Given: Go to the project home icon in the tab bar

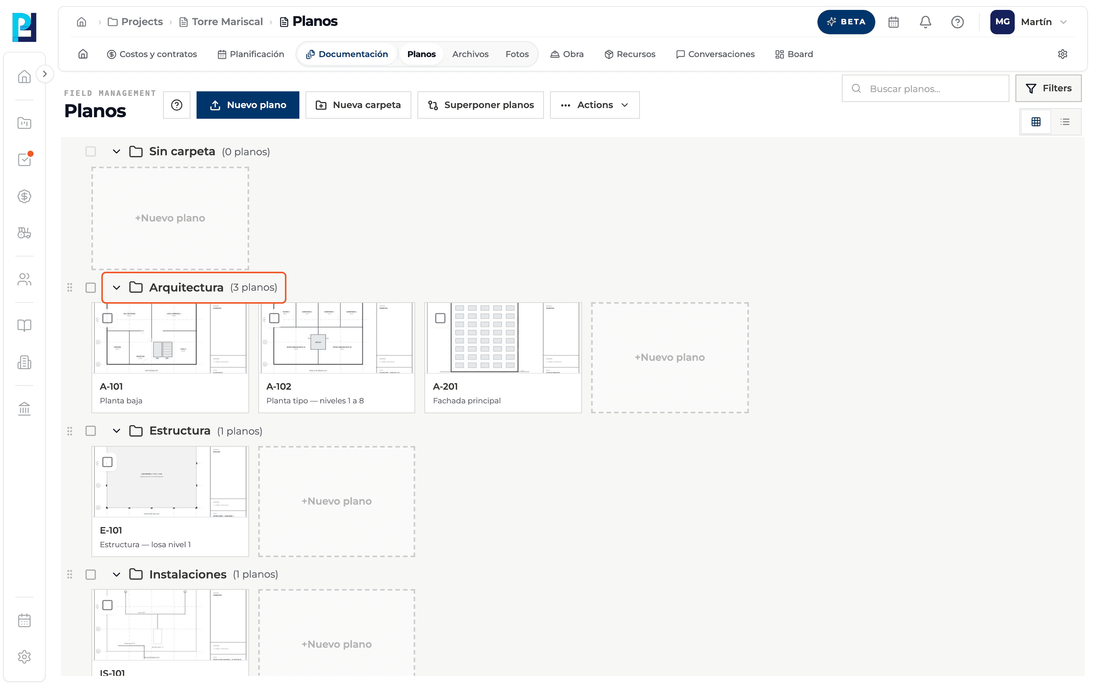Looking at the screenshot, I should pyautogui.click(x=83, y=54).
